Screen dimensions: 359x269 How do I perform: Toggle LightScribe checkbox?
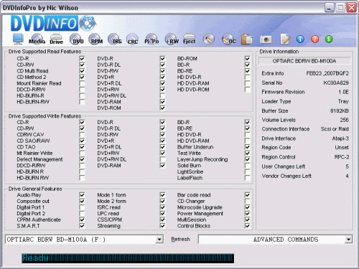(247, 171)
